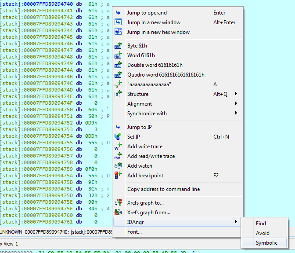Select Copy address to command line
Viewport: 295px width, 253px height.
177,189
